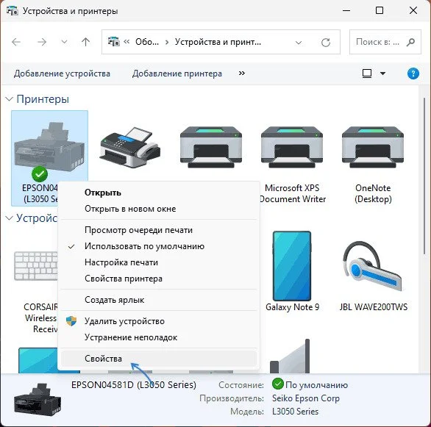Select the laptop device icon at bottom left

tap(38, 360)
